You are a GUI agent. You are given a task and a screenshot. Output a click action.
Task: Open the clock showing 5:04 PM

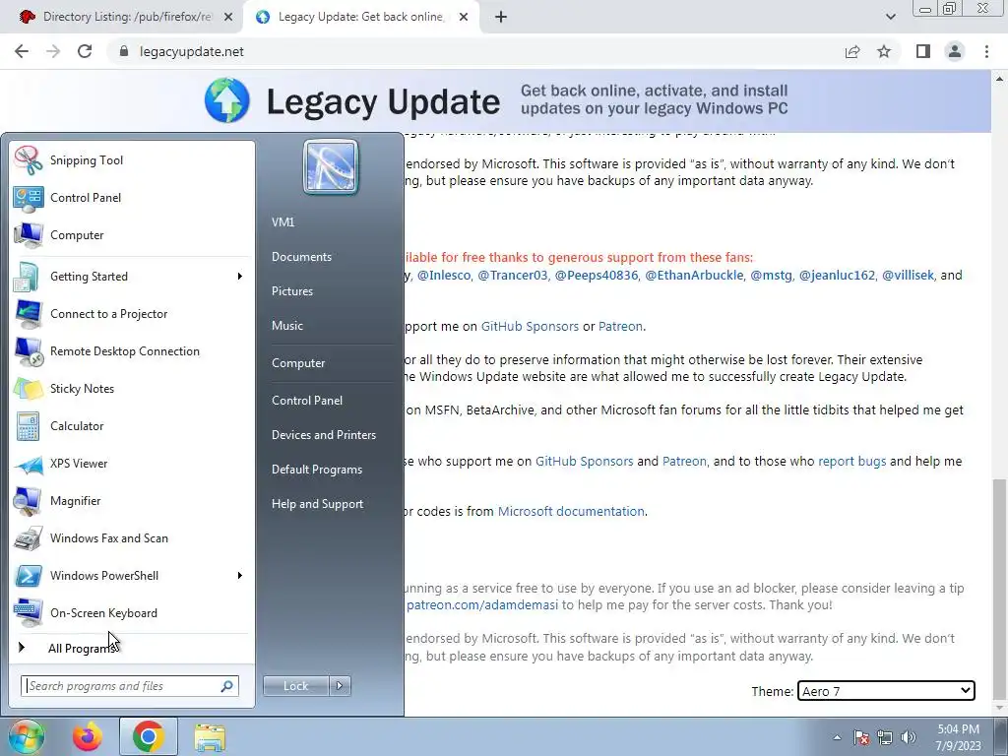click(958, 737)
